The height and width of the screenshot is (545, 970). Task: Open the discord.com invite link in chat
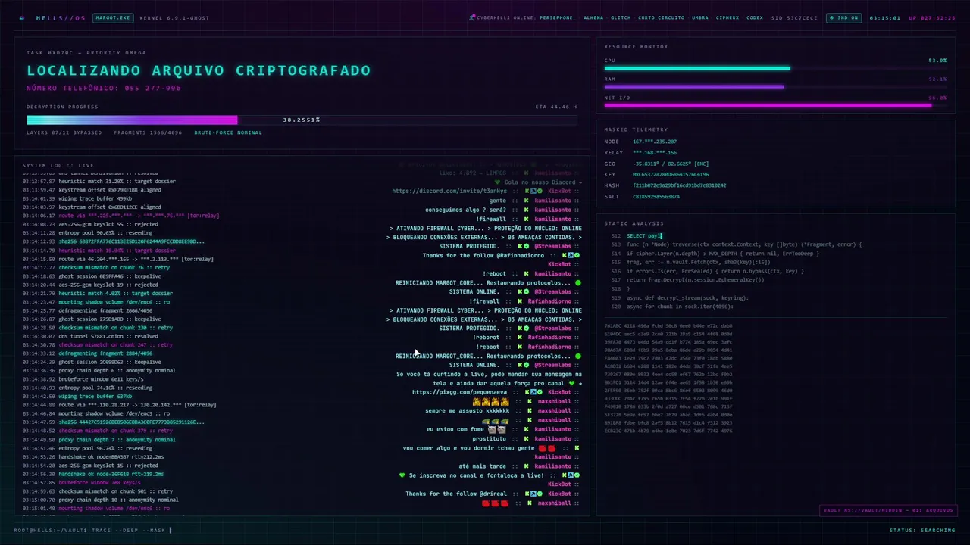(x=449, y=191)
